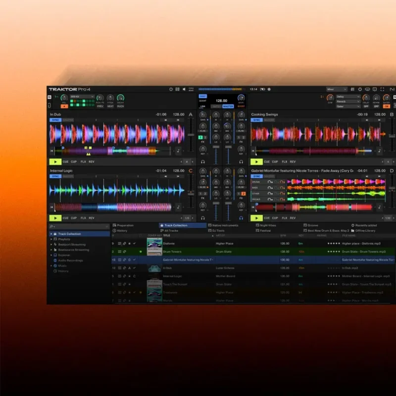Open the Night Vibes favorite tab
Viewport: 396px width, 396px height.
pos(265,225)
